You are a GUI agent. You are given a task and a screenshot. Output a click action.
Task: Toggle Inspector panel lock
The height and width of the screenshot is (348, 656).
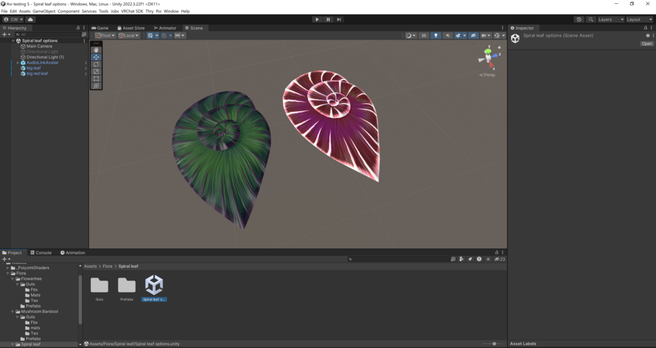[x=646, y=28]
